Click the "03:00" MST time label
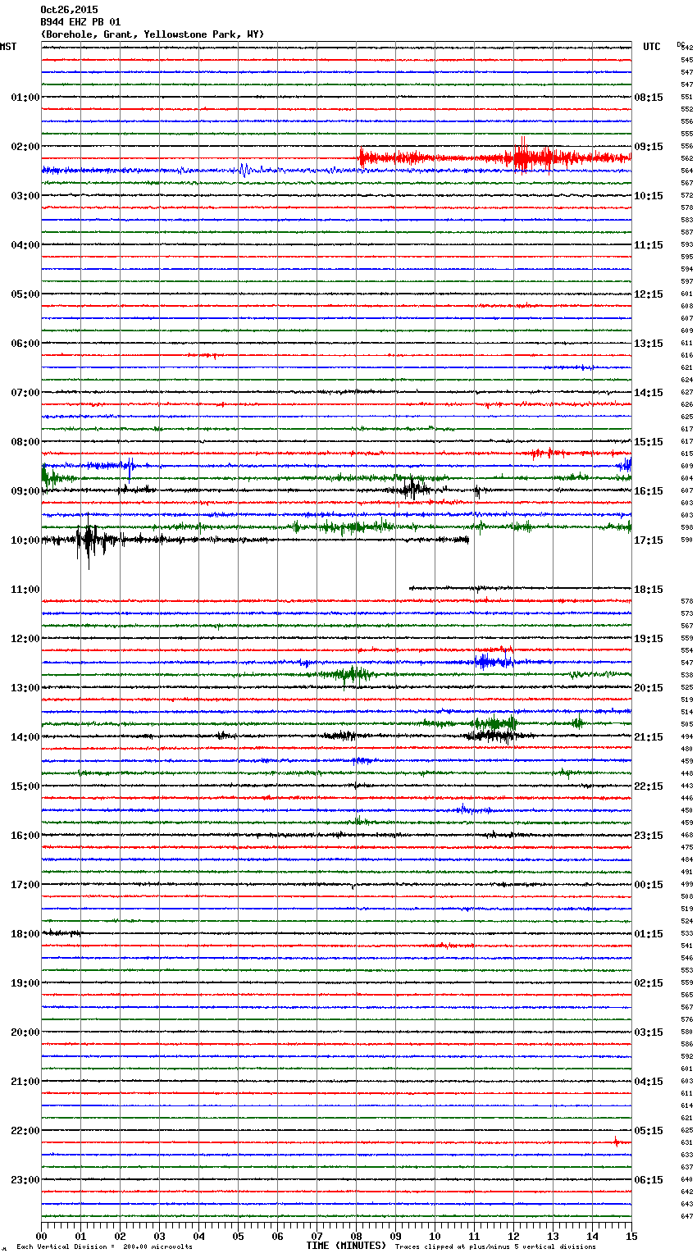 tap(25, 196)
